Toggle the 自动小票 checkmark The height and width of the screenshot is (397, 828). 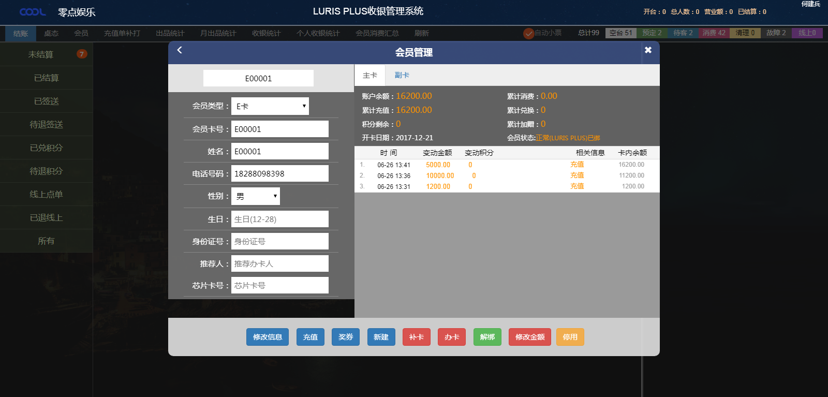click(x=528, y=34)
